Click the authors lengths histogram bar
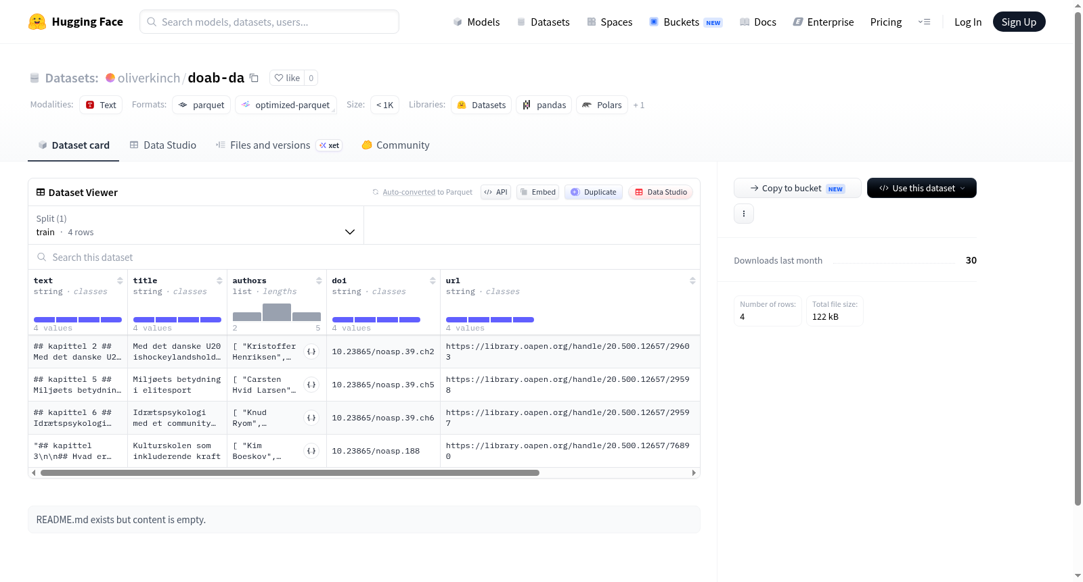 [x=277, y=312]
